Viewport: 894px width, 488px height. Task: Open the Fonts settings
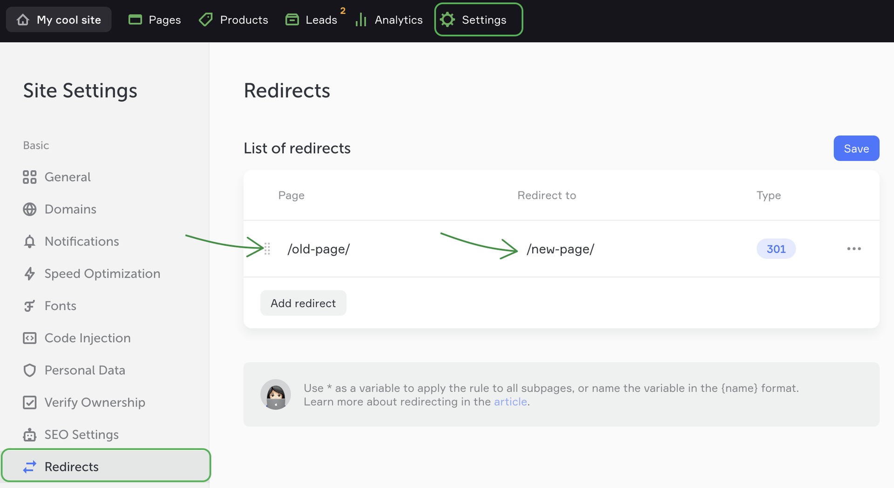click(x=60, y=306)
